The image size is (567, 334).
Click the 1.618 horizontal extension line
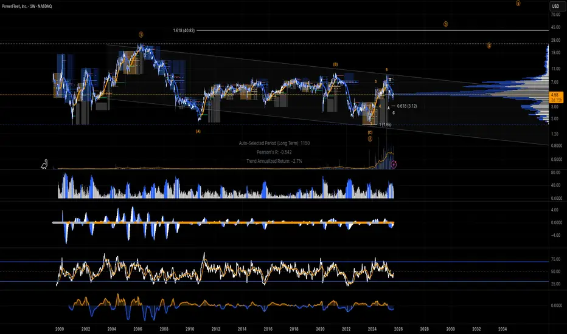372,31
